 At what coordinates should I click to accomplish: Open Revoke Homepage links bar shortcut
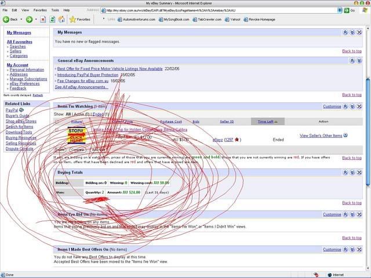click(x=260, y=19)
